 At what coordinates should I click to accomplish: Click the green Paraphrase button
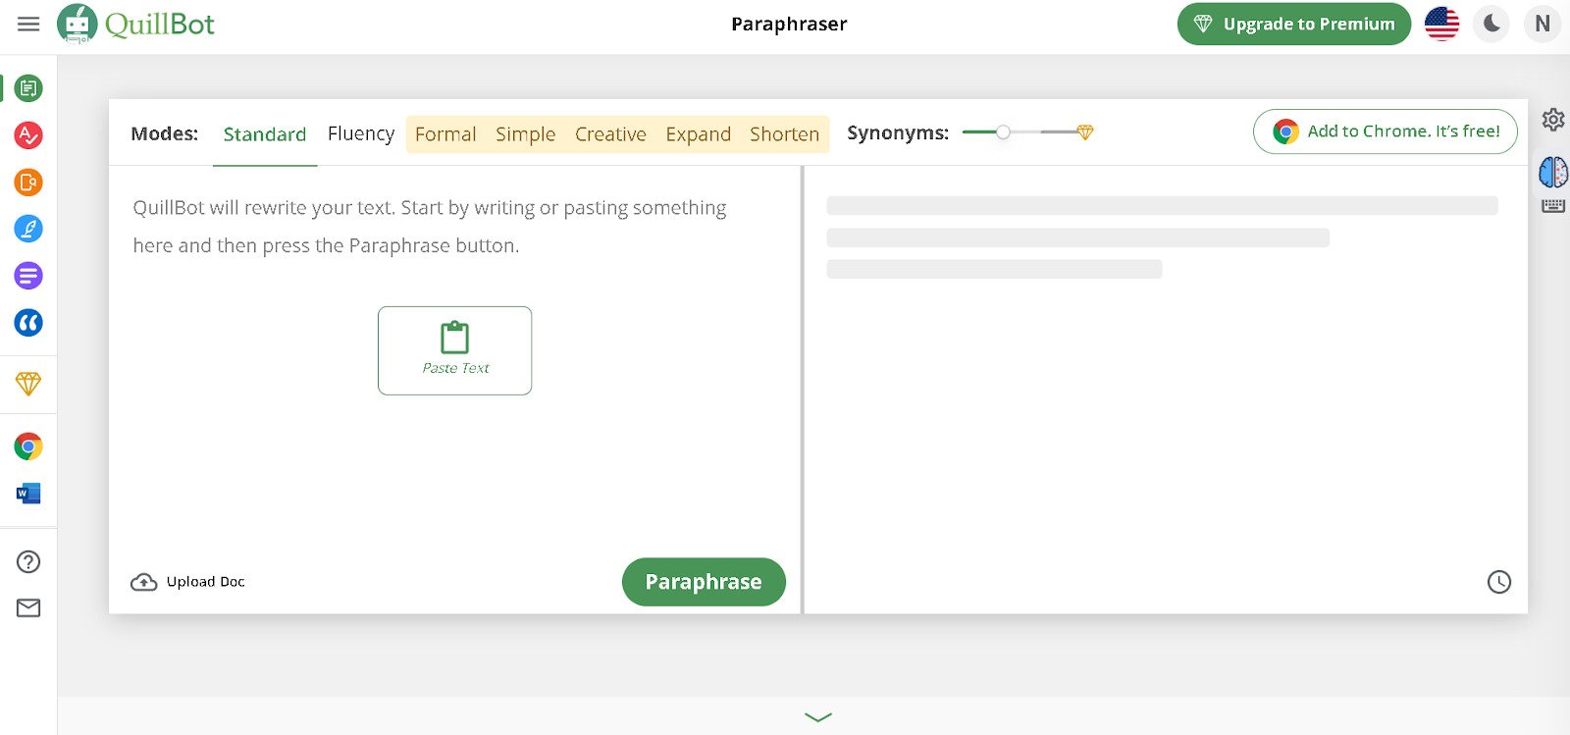click(x=704, y=582)
